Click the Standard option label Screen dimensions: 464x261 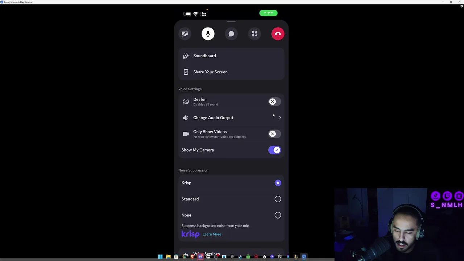click(x=190, y=199)
